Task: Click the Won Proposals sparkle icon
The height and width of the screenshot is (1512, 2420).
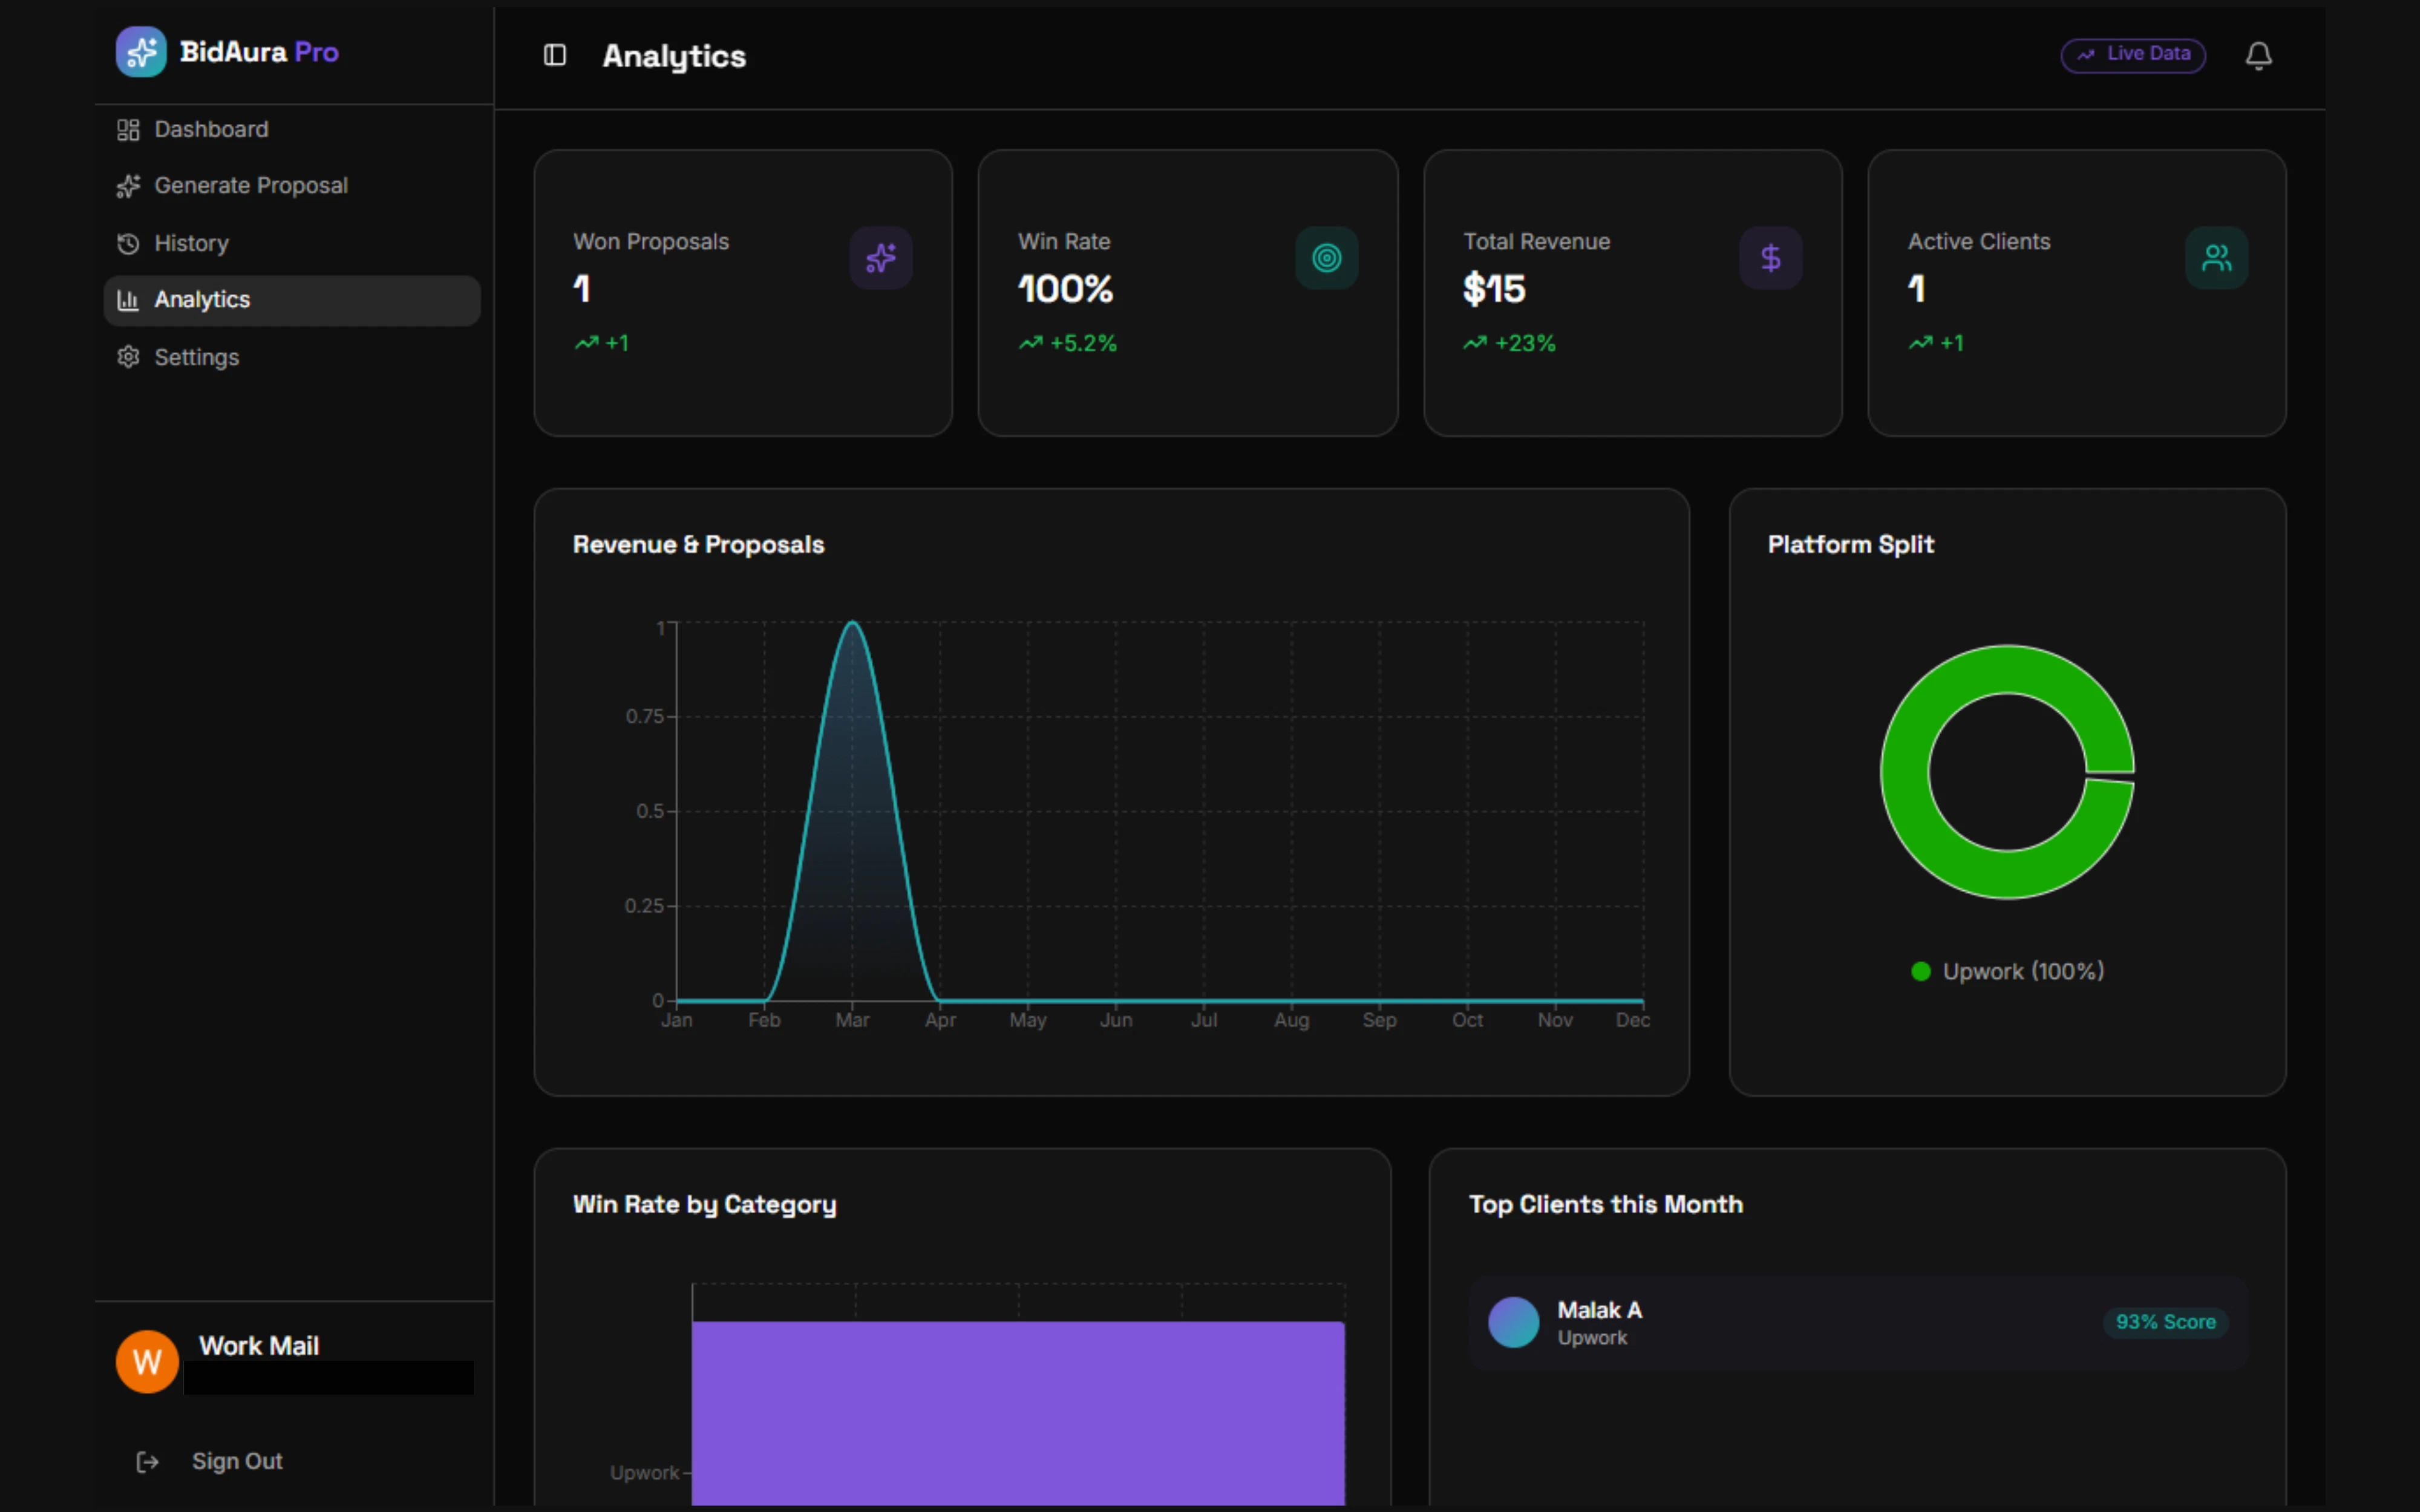Action: [x=880, y=258]
